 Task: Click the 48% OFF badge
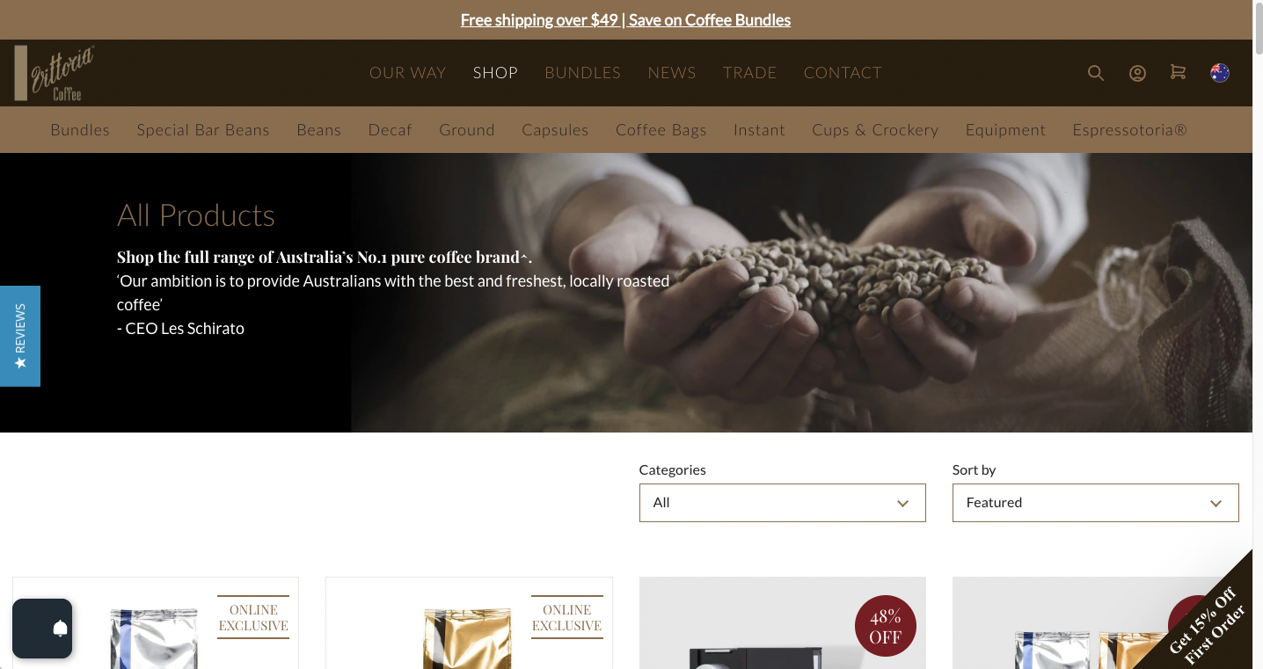tap(885, 626)
